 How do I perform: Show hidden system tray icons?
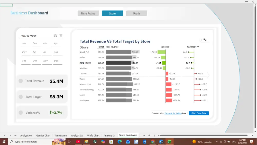point(217,142)
